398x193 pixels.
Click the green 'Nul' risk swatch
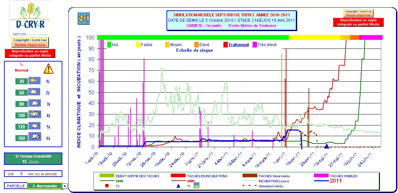109,45
